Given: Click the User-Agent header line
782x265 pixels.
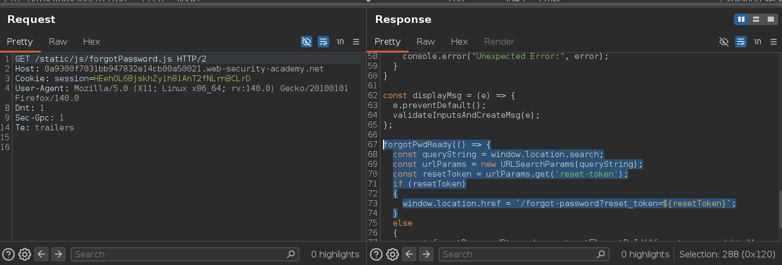Looking at the screenshot, I should pyautogui.click(x=181, y=93).
